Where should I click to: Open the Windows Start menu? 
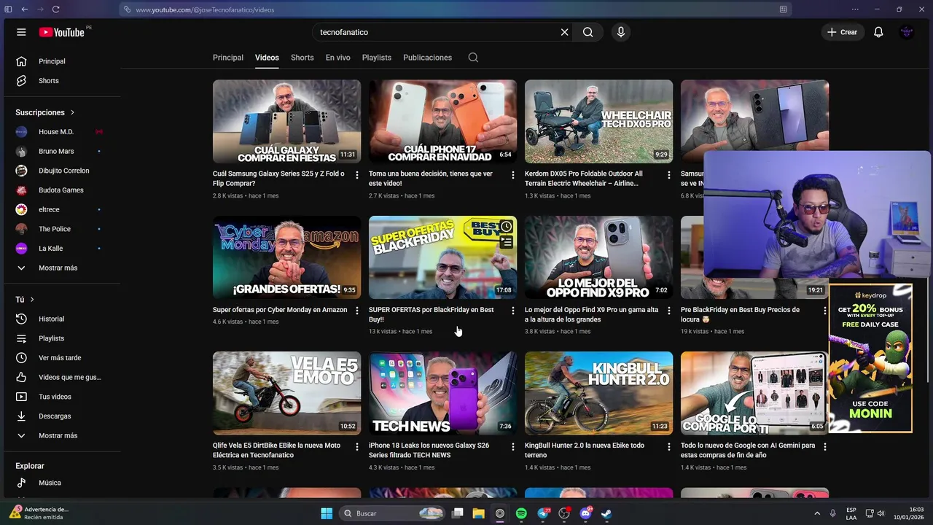[327, 513]
